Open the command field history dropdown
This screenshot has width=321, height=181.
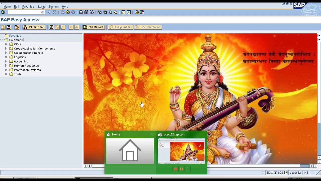pyautogui.click(x=42, y=12)
